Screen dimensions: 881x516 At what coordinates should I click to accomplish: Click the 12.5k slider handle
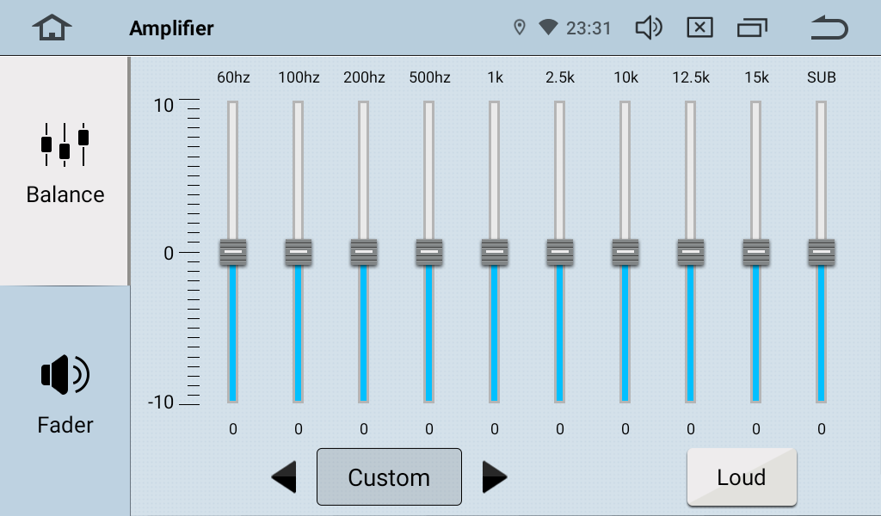pyautogui.click(x=691, y=252)
